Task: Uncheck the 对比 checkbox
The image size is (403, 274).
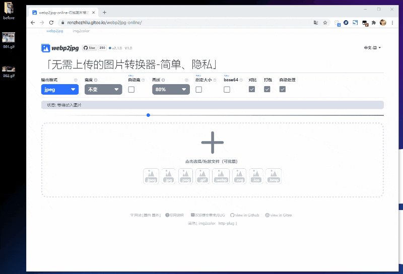Action: pyautogui.click(x=252, y=89)
